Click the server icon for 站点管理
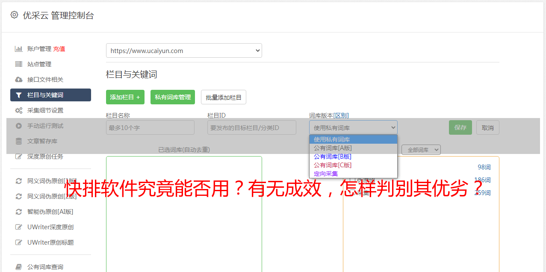The image size is (546, 272). (19, 64)
